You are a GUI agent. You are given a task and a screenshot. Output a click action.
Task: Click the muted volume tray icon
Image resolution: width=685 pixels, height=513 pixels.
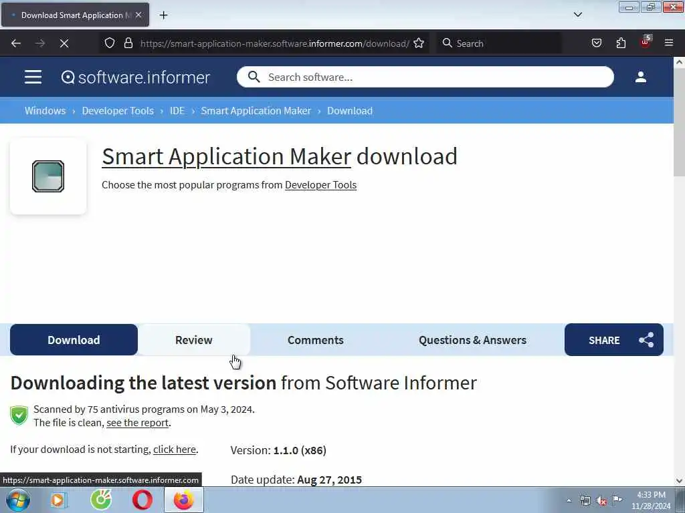(x=601, y=501)
